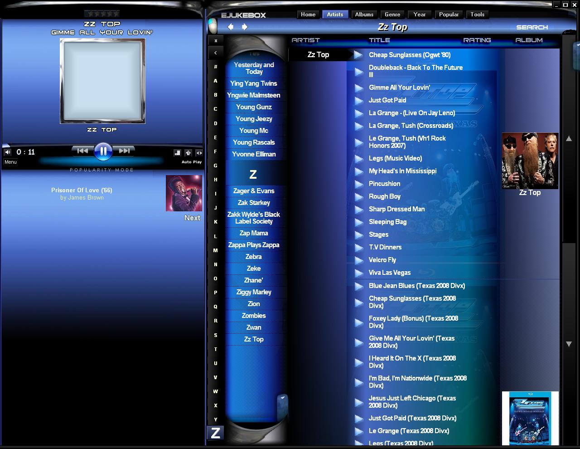The image size is (580, 449).
Task: Select artist Ziggy Marley
Action: pyautogui.click(x=254, y=292)
